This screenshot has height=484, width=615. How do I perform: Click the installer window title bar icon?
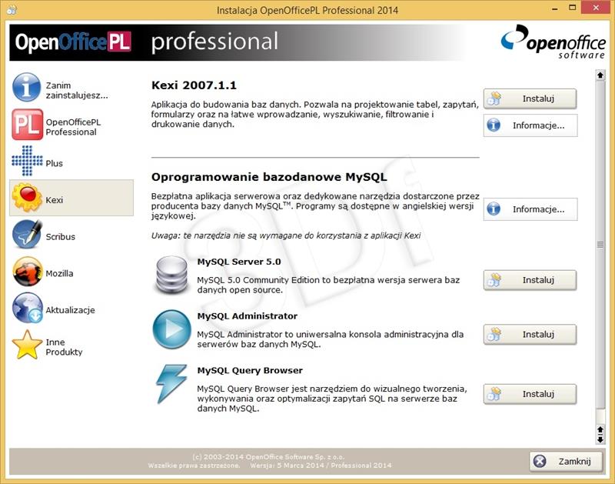coord(12,9)
